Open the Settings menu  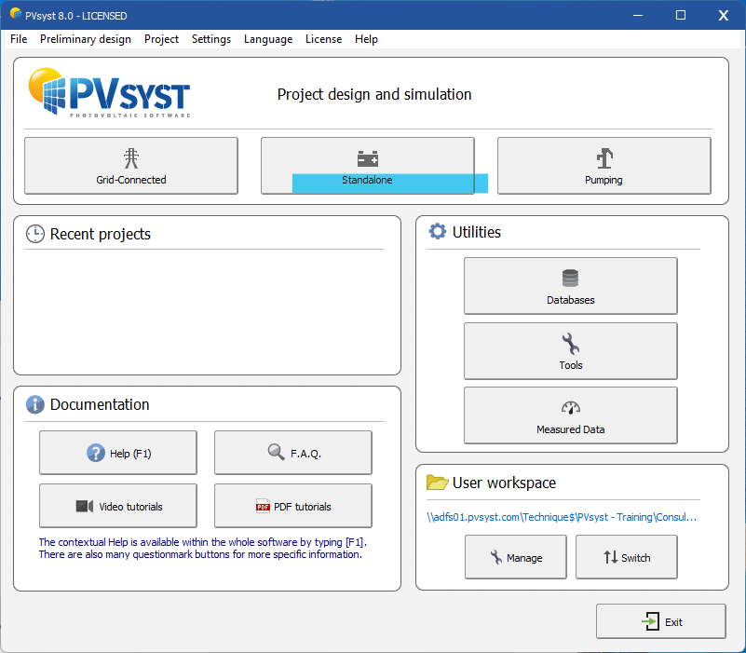pos(211,39)
